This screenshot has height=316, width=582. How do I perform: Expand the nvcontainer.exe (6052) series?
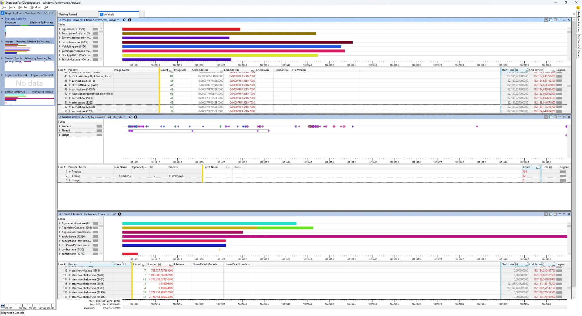tap(60, 42)
